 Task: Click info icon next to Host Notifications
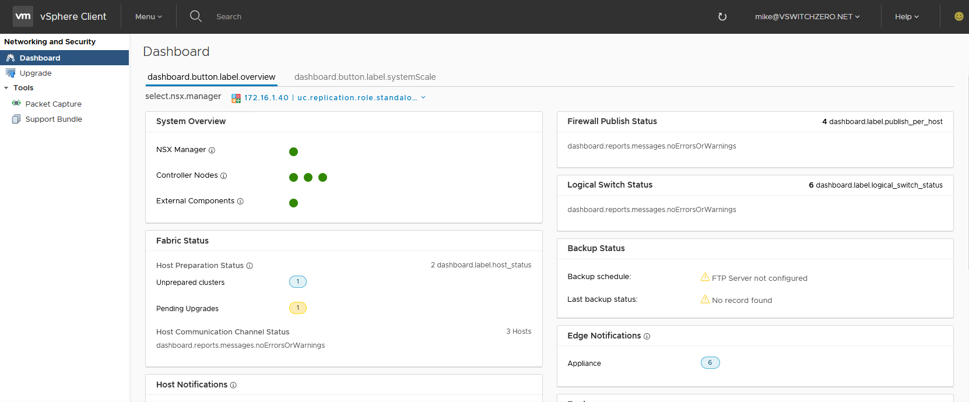pyautogui.click(x=233, y=385)
